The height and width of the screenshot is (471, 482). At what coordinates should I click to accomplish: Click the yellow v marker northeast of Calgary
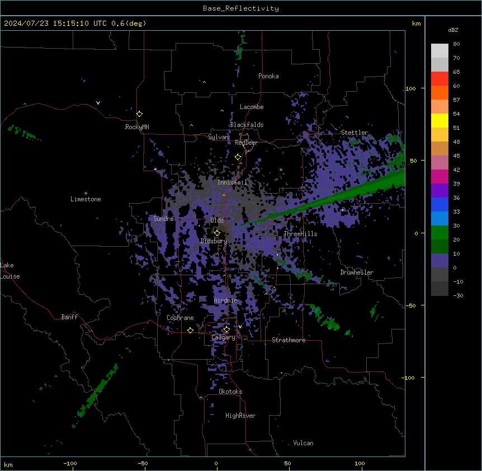click(x=240, y=327)
